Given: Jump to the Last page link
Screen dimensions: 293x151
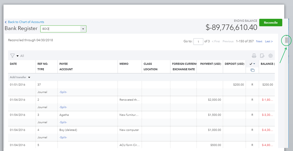Looking at the screenshot, I should point(269,42).
